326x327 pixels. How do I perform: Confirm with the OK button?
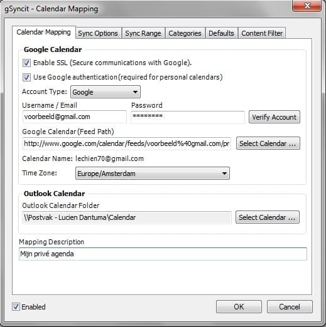[239, 307]
